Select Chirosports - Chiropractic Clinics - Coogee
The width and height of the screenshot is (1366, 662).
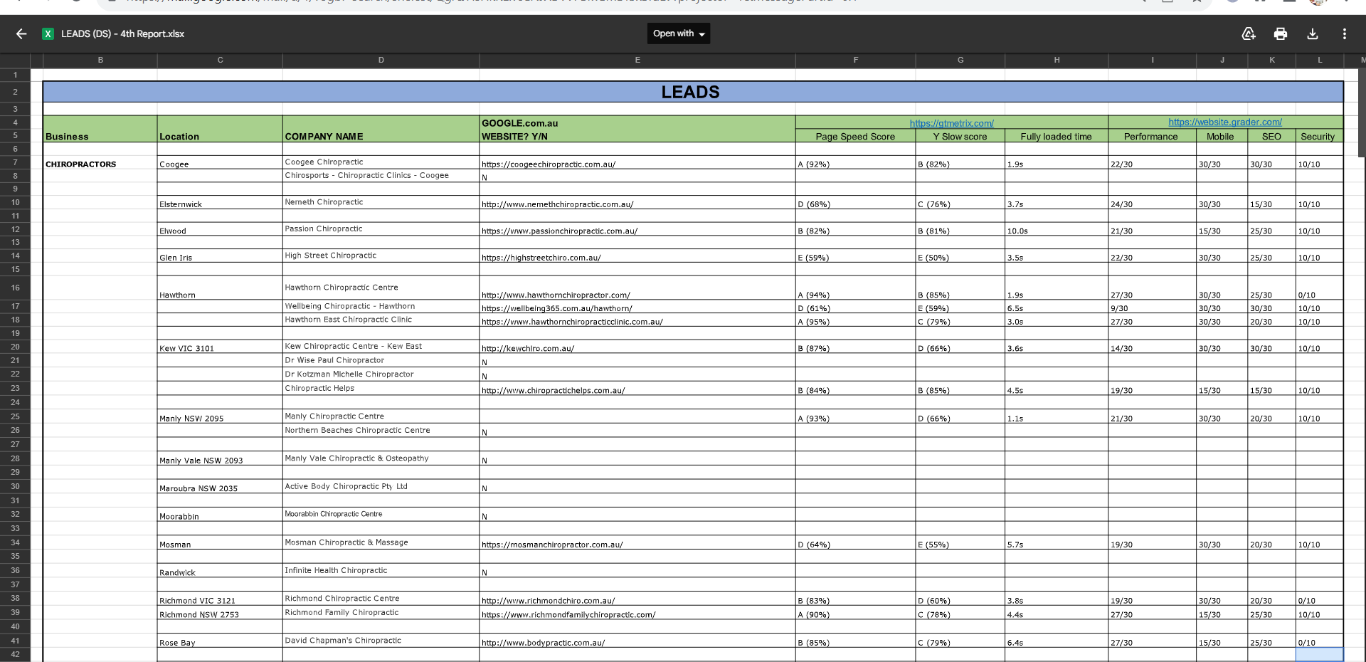tap(381, 176)
